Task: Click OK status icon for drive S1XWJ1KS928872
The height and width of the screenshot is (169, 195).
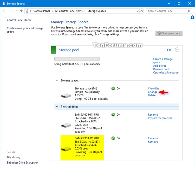Action: point(113,115)
